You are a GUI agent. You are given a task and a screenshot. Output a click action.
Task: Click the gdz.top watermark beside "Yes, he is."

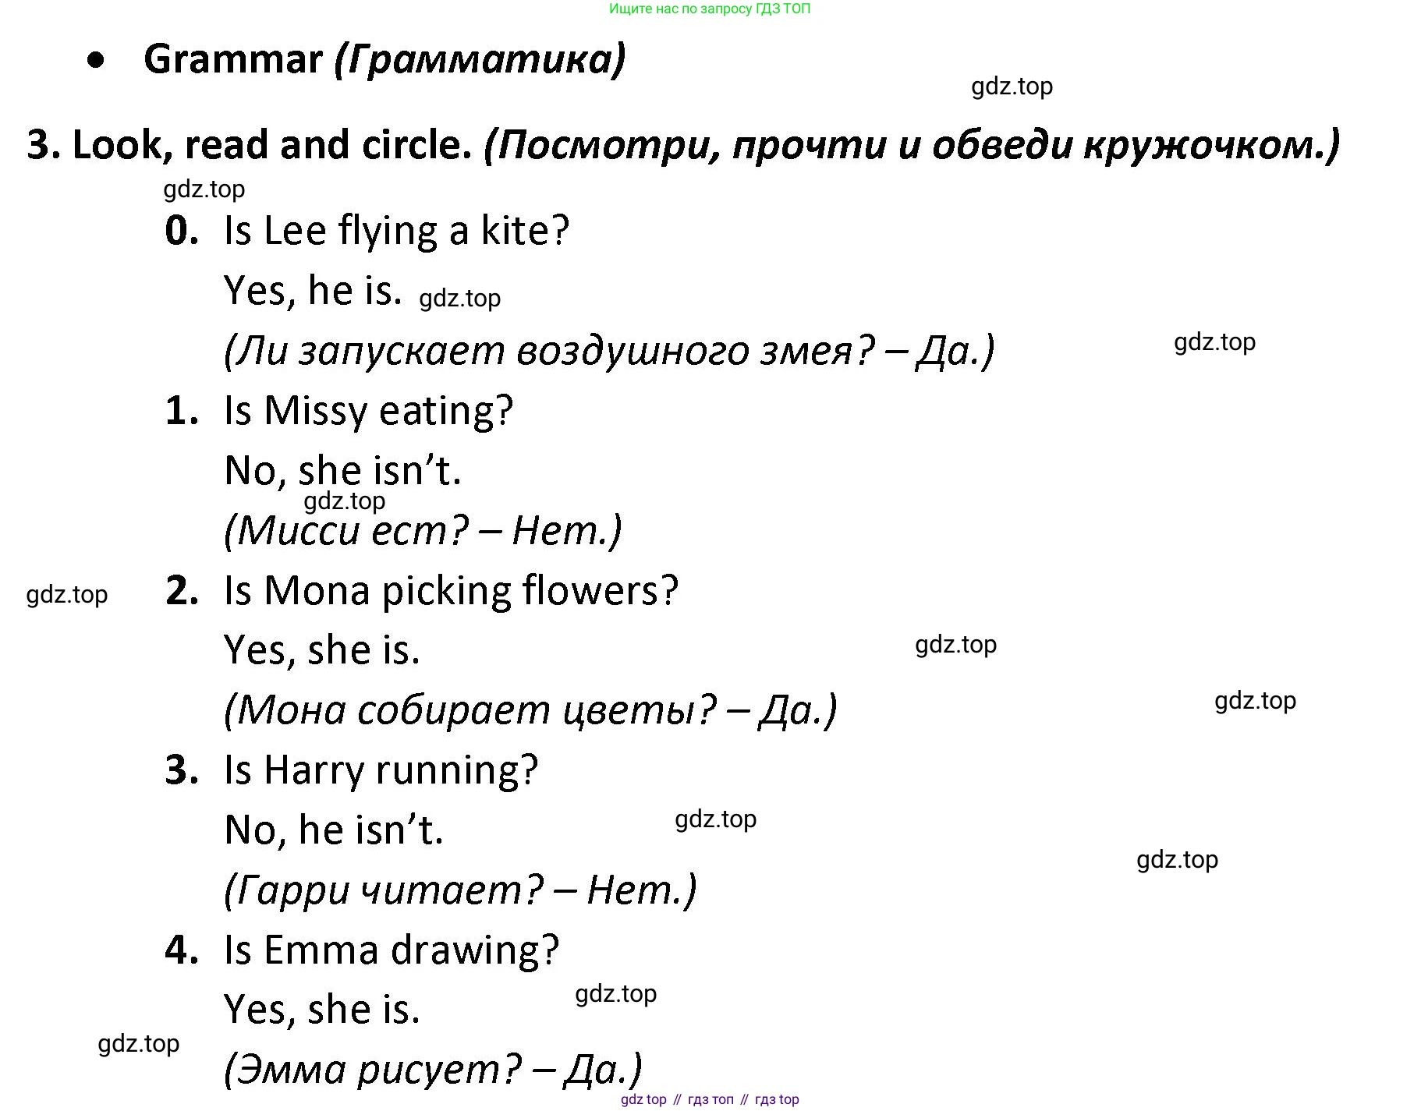tap(459, 299)
